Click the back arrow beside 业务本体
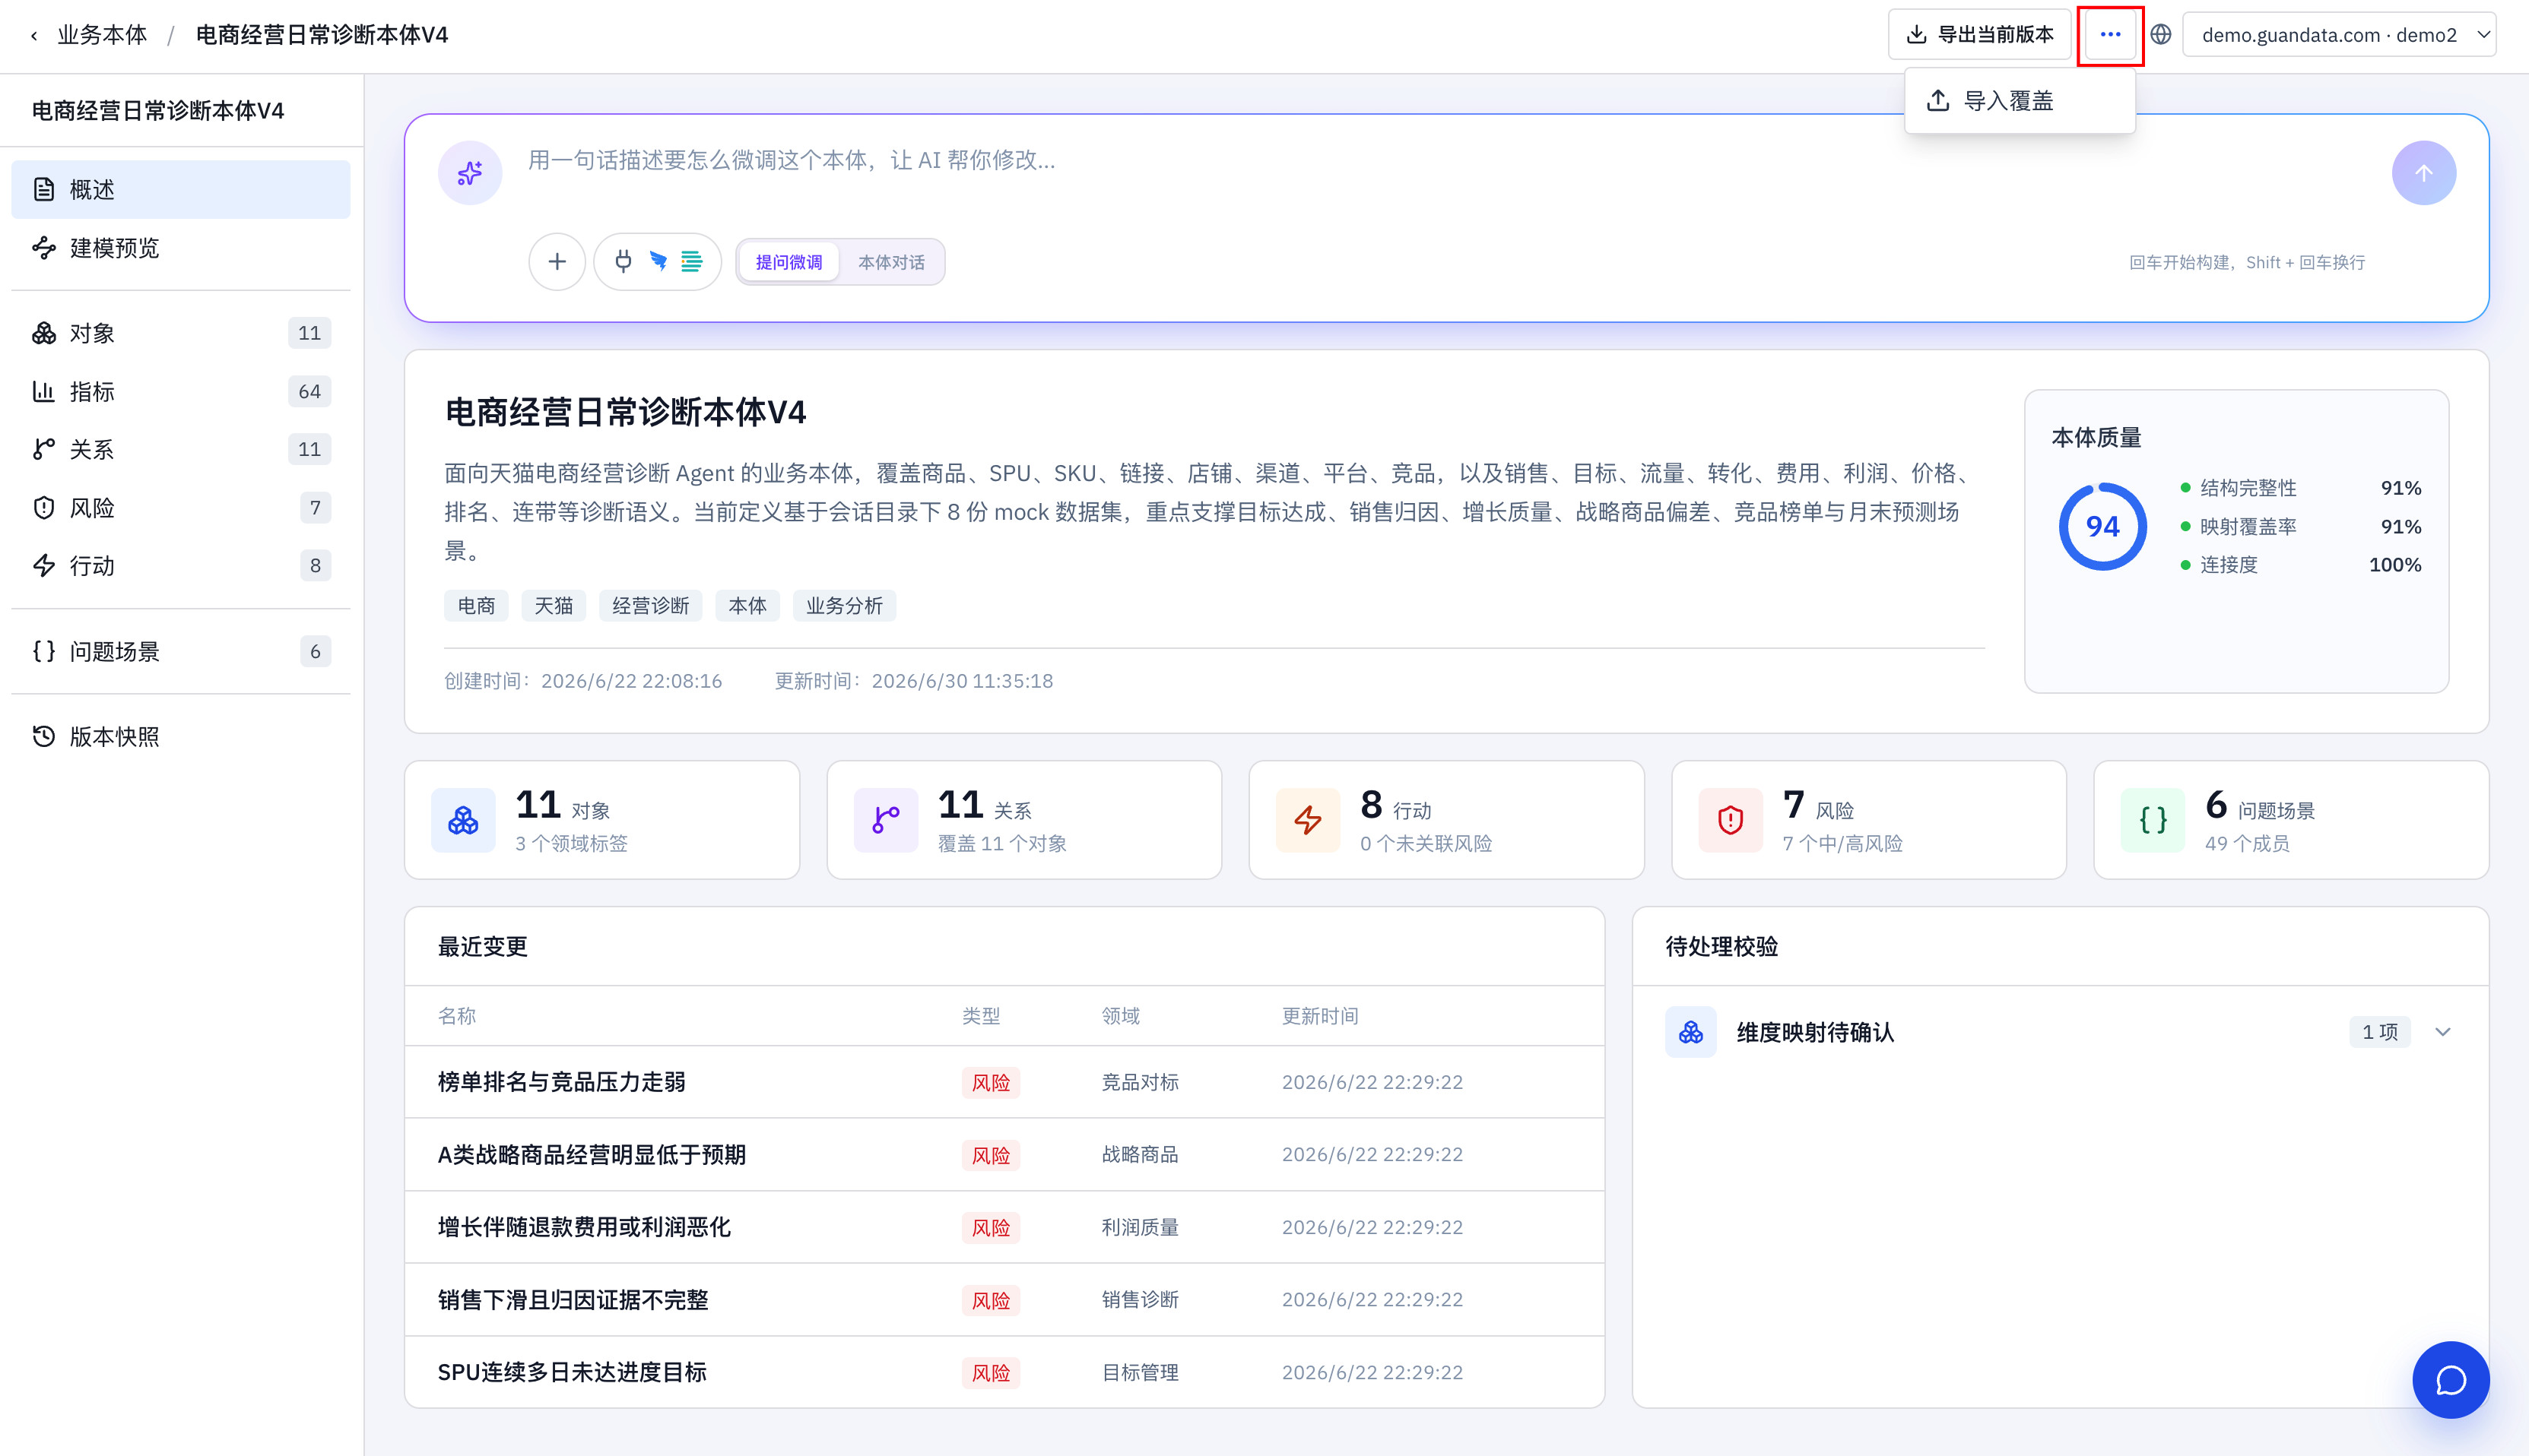 [34, 35]
